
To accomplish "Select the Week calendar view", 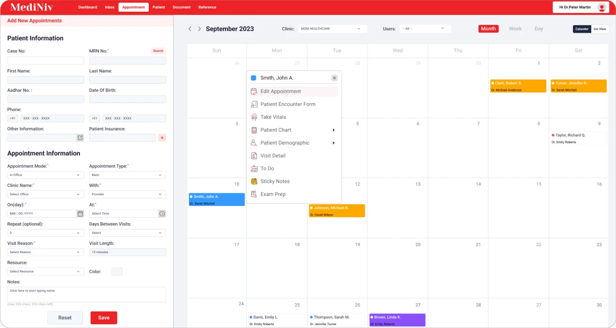I will (x=515, y=29).
